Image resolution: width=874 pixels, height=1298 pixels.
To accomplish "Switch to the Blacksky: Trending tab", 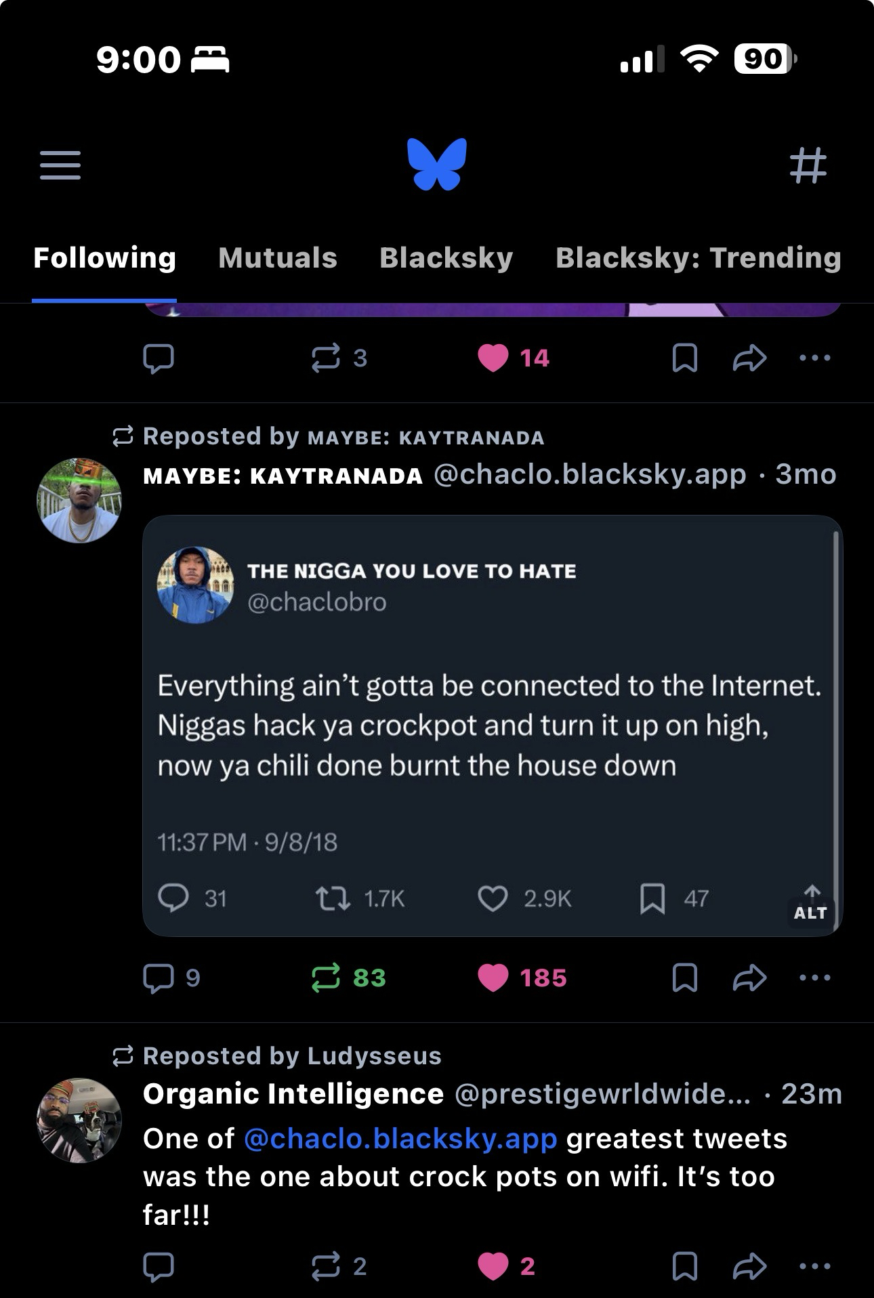I will pos(698,258).
